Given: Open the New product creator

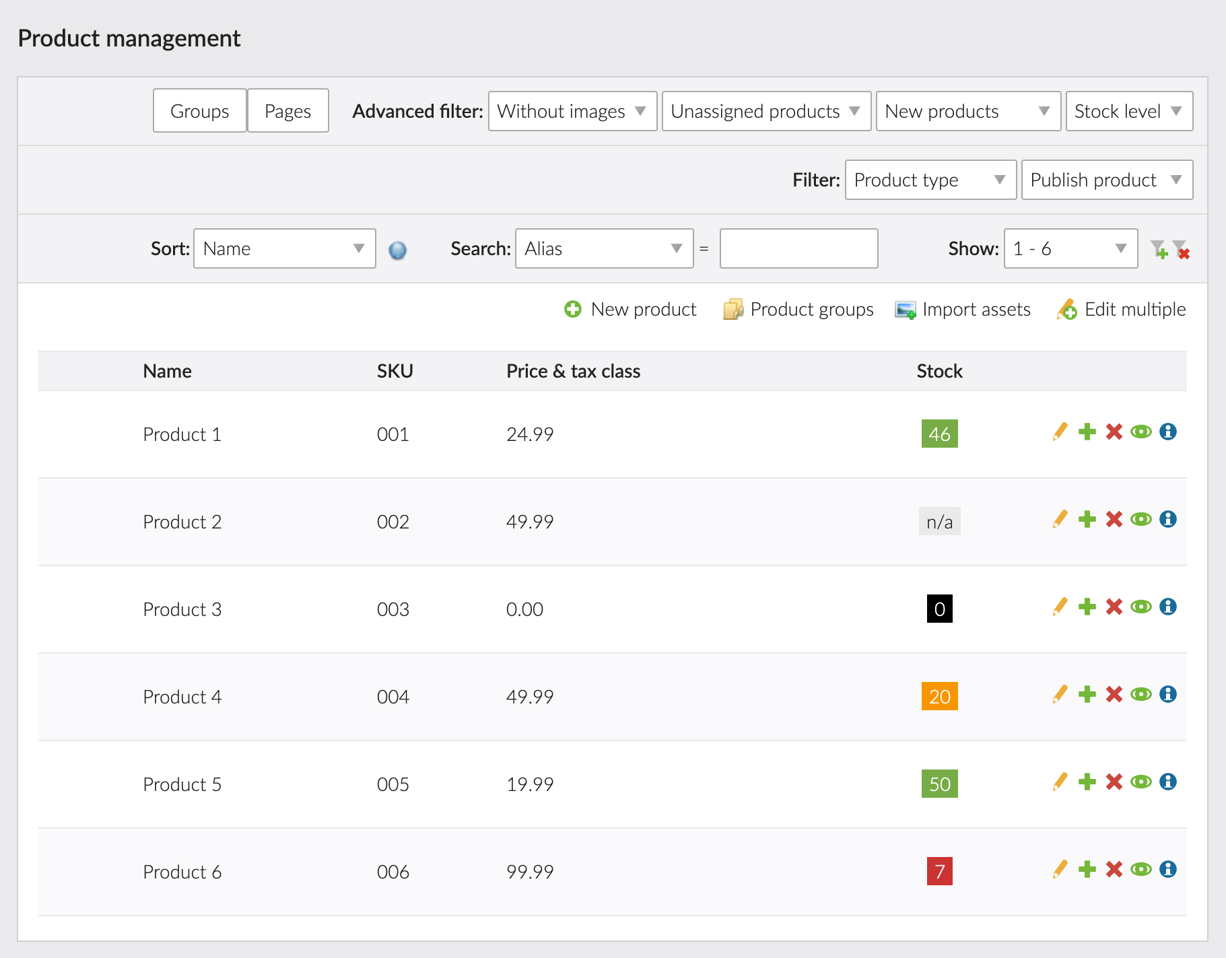Looking at the screenshot, I should pyautogui.click(x=629, y=309).
